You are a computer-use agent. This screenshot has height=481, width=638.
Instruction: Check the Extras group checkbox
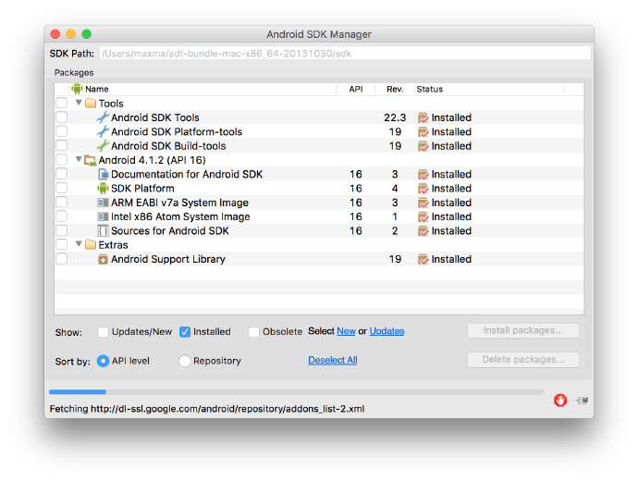[61, 244]
